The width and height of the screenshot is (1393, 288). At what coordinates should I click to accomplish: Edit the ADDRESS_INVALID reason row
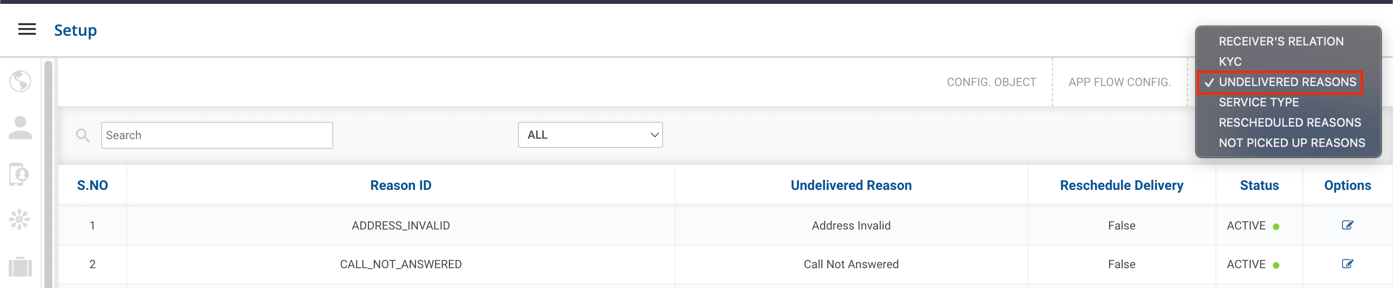click(1347, 225)
